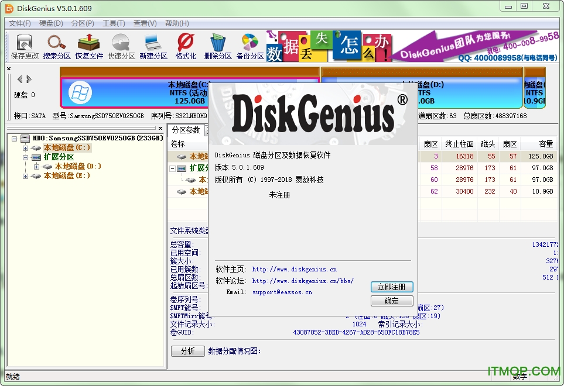Screen dimensions: 564x386
Task: Open the 查看(V) menu
Action: coord(145,23)
